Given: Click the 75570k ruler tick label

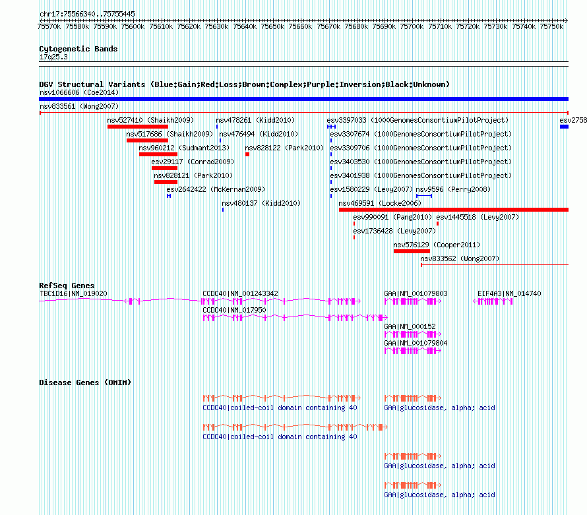Looking at the screenshot, I should [49, 26].
